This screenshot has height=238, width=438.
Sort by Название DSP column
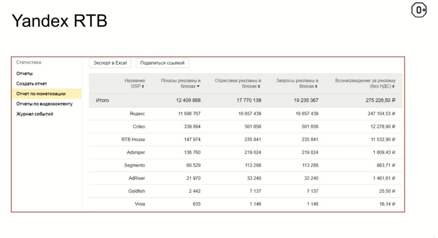[x=134, y=83]
